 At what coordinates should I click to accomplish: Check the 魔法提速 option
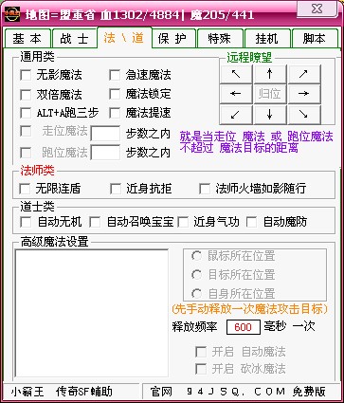[115, 113]
